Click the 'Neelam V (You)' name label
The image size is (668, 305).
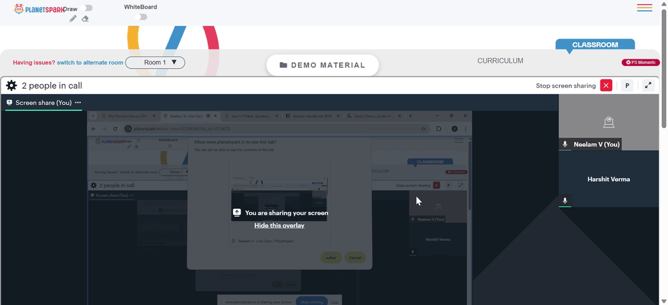pyautogui.click(x=597, y=144)
